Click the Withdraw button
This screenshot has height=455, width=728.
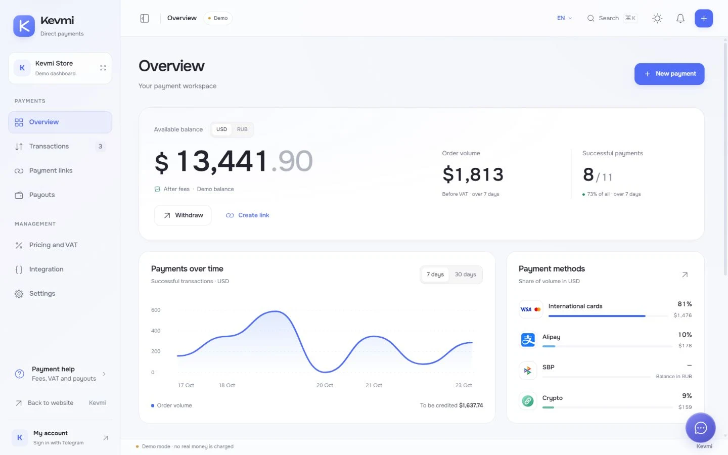[183, 215]
